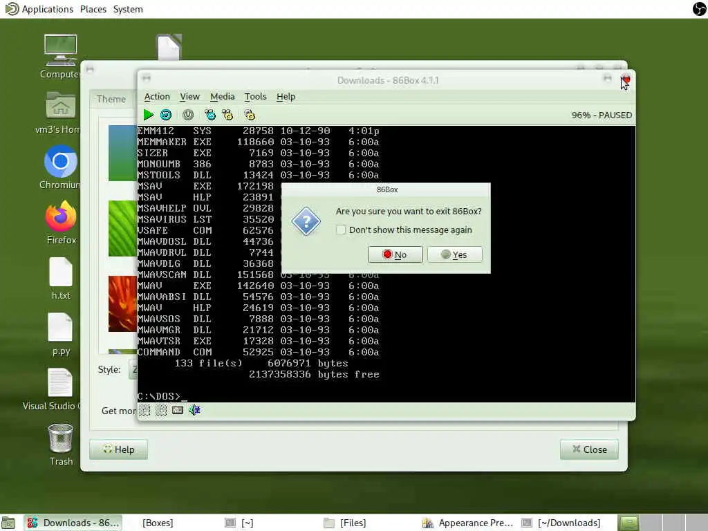Open Appearance Preferences window menu icon
Screen dimensions: 708x531
click(x=90, y=69)
